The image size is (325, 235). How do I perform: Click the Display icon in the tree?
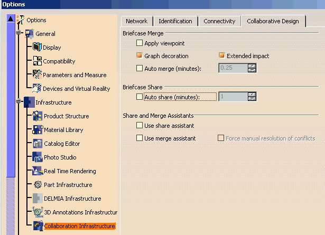click(37, 48)
